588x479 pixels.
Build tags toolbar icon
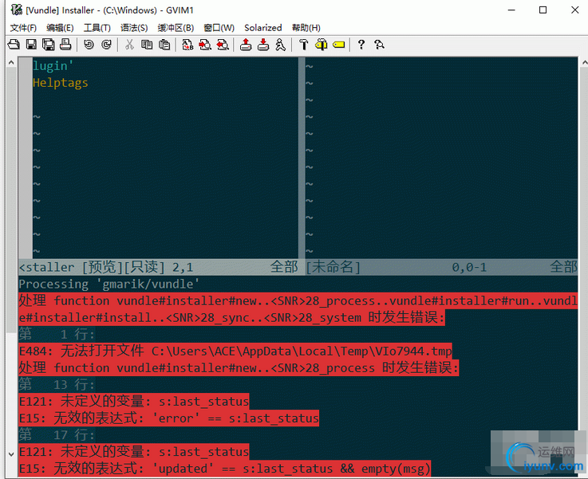coord(321,45)
